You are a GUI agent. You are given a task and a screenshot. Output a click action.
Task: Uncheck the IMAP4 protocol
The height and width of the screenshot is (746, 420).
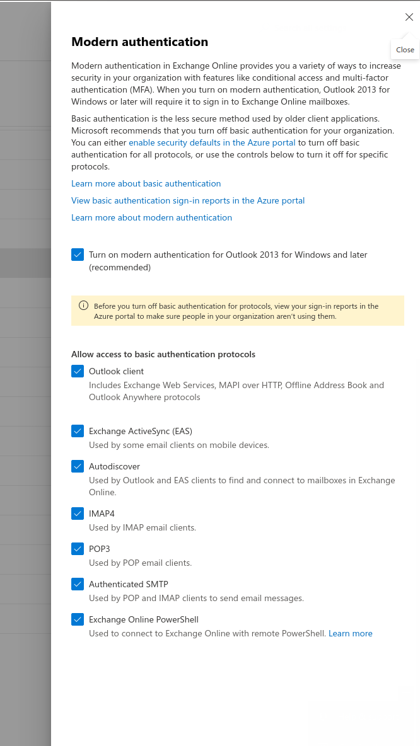[x=78, y=514]
